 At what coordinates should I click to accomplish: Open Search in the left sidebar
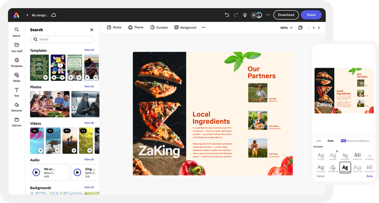[x=17, y=32]
